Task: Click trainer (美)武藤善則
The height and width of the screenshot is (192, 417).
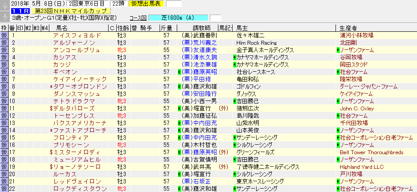Action: 199,35
